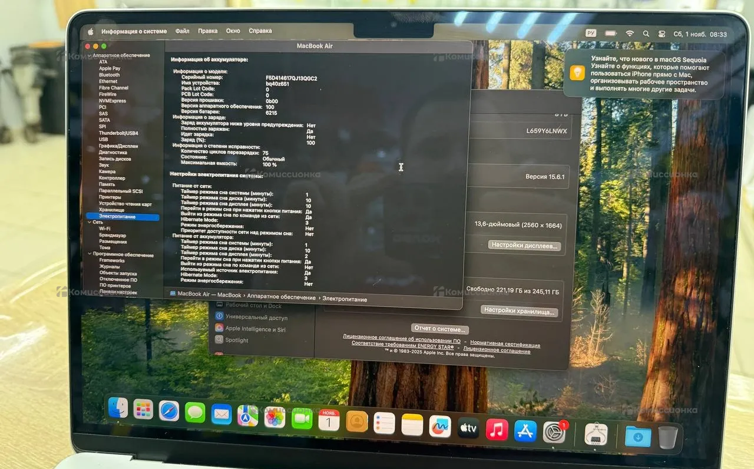
Task: Open Safari from the Dock
Action: [x=168, y=411]
